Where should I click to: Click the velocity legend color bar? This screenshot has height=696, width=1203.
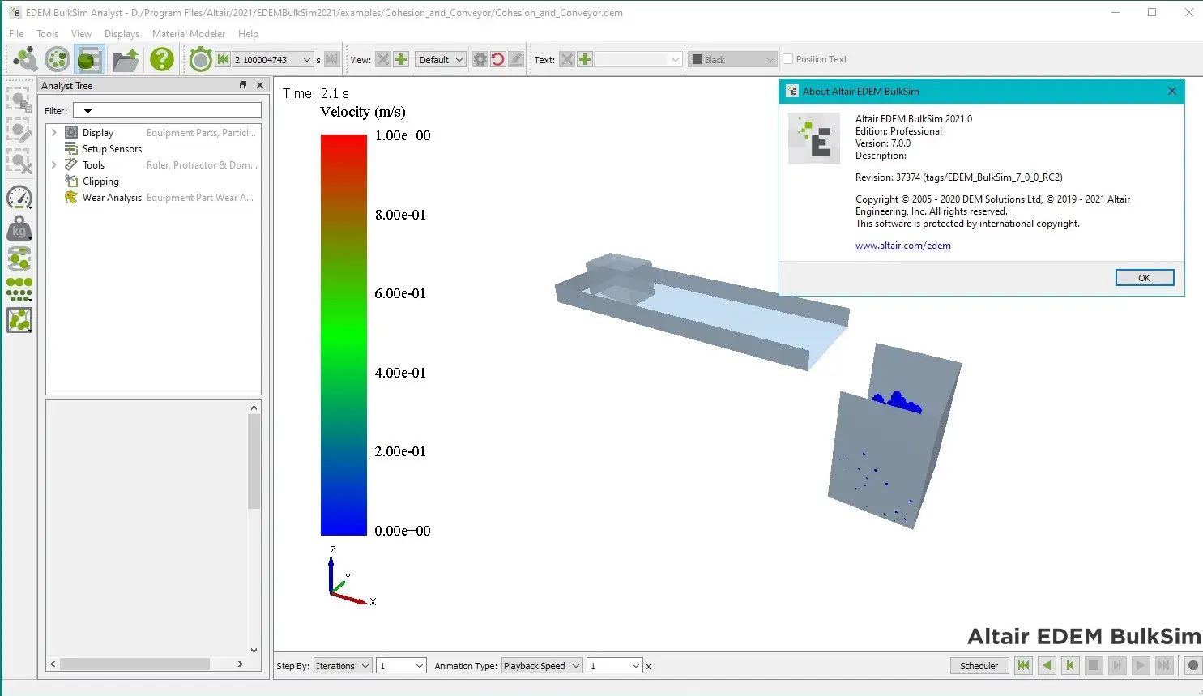pos(343,335)
